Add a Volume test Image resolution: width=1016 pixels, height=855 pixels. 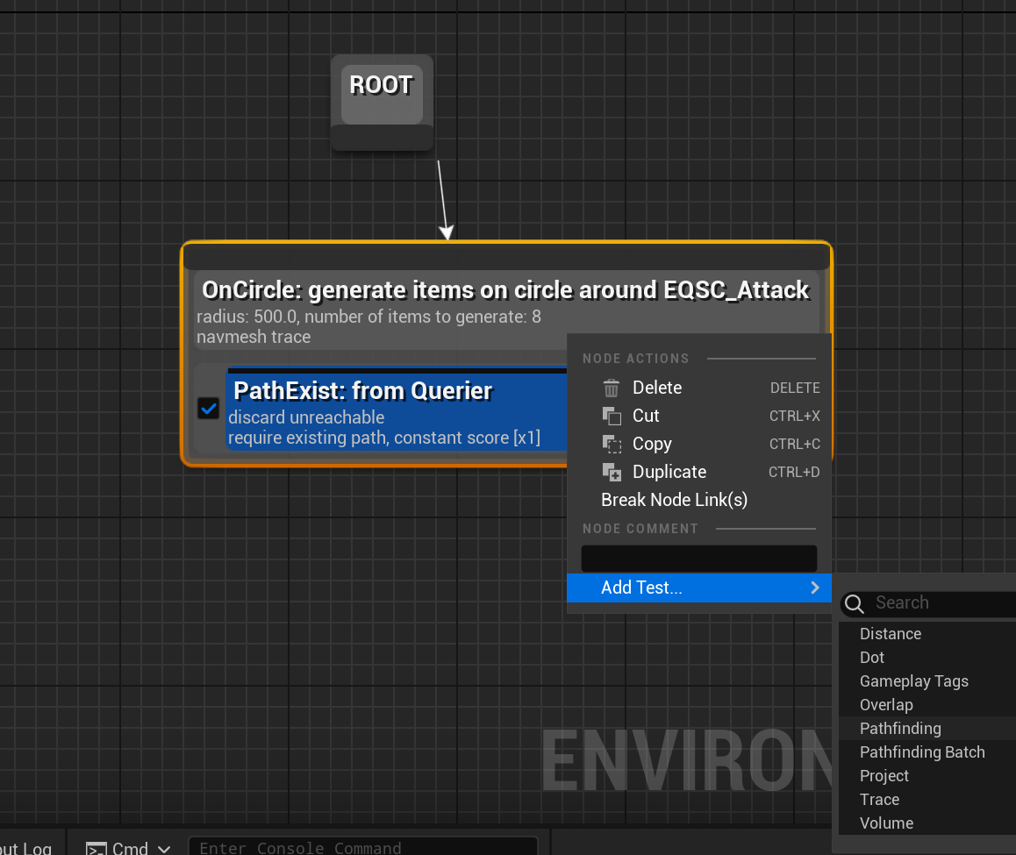tap(927, 823)
